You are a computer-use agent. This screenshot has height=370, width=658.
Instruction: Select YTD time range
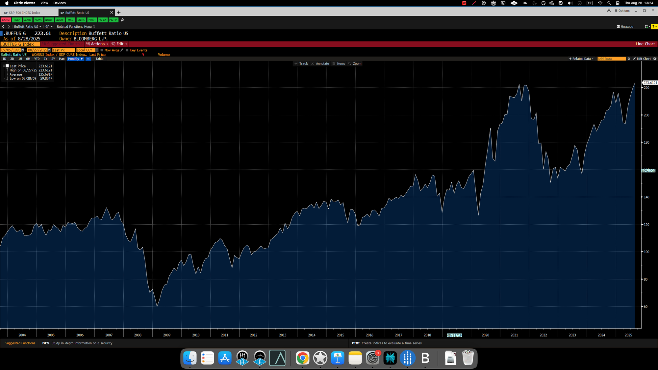pos(37,59)
